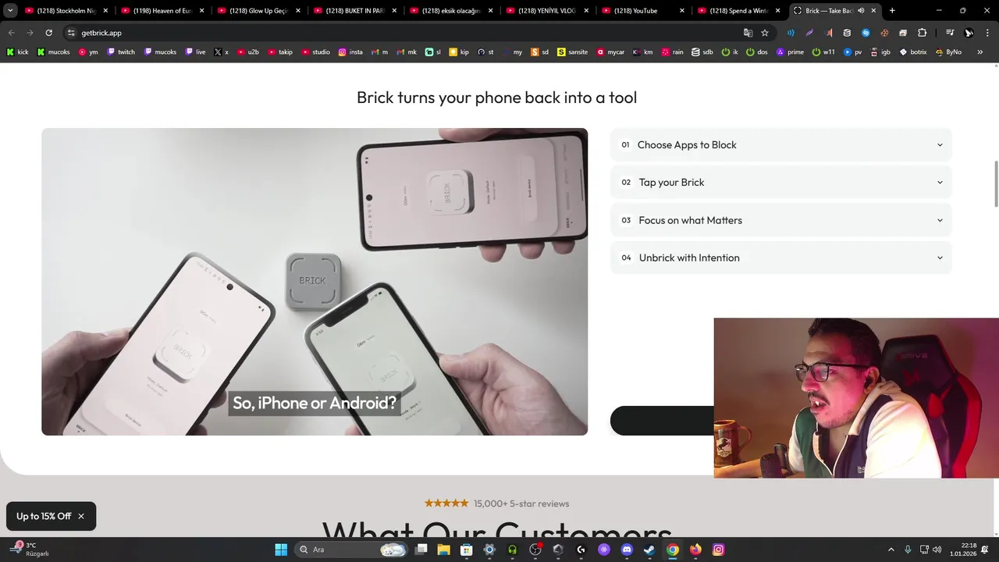Mute the audio on the Brick tab
The width and height of the screenshot is (999, 562).
(861, 11)
